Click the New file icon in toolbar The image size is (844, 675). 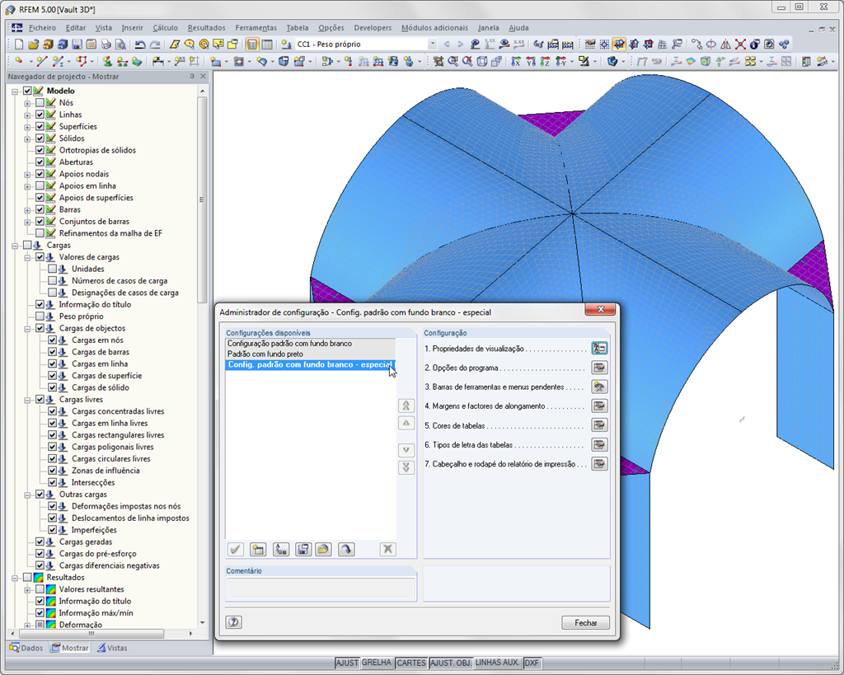tap(19, 45)
